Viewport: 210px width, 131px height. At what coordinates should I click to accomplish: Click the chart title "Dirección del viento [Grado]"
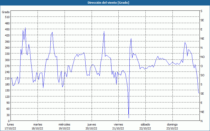(108, 3)
